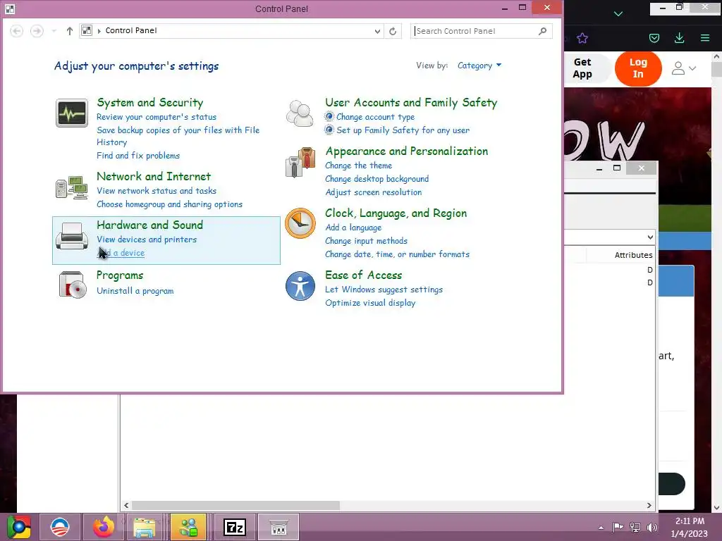Viewport: 722px width, 541px height.
Task: Click scroll right arrow on horizontal scrollbar
Action: tap(649, 505)
